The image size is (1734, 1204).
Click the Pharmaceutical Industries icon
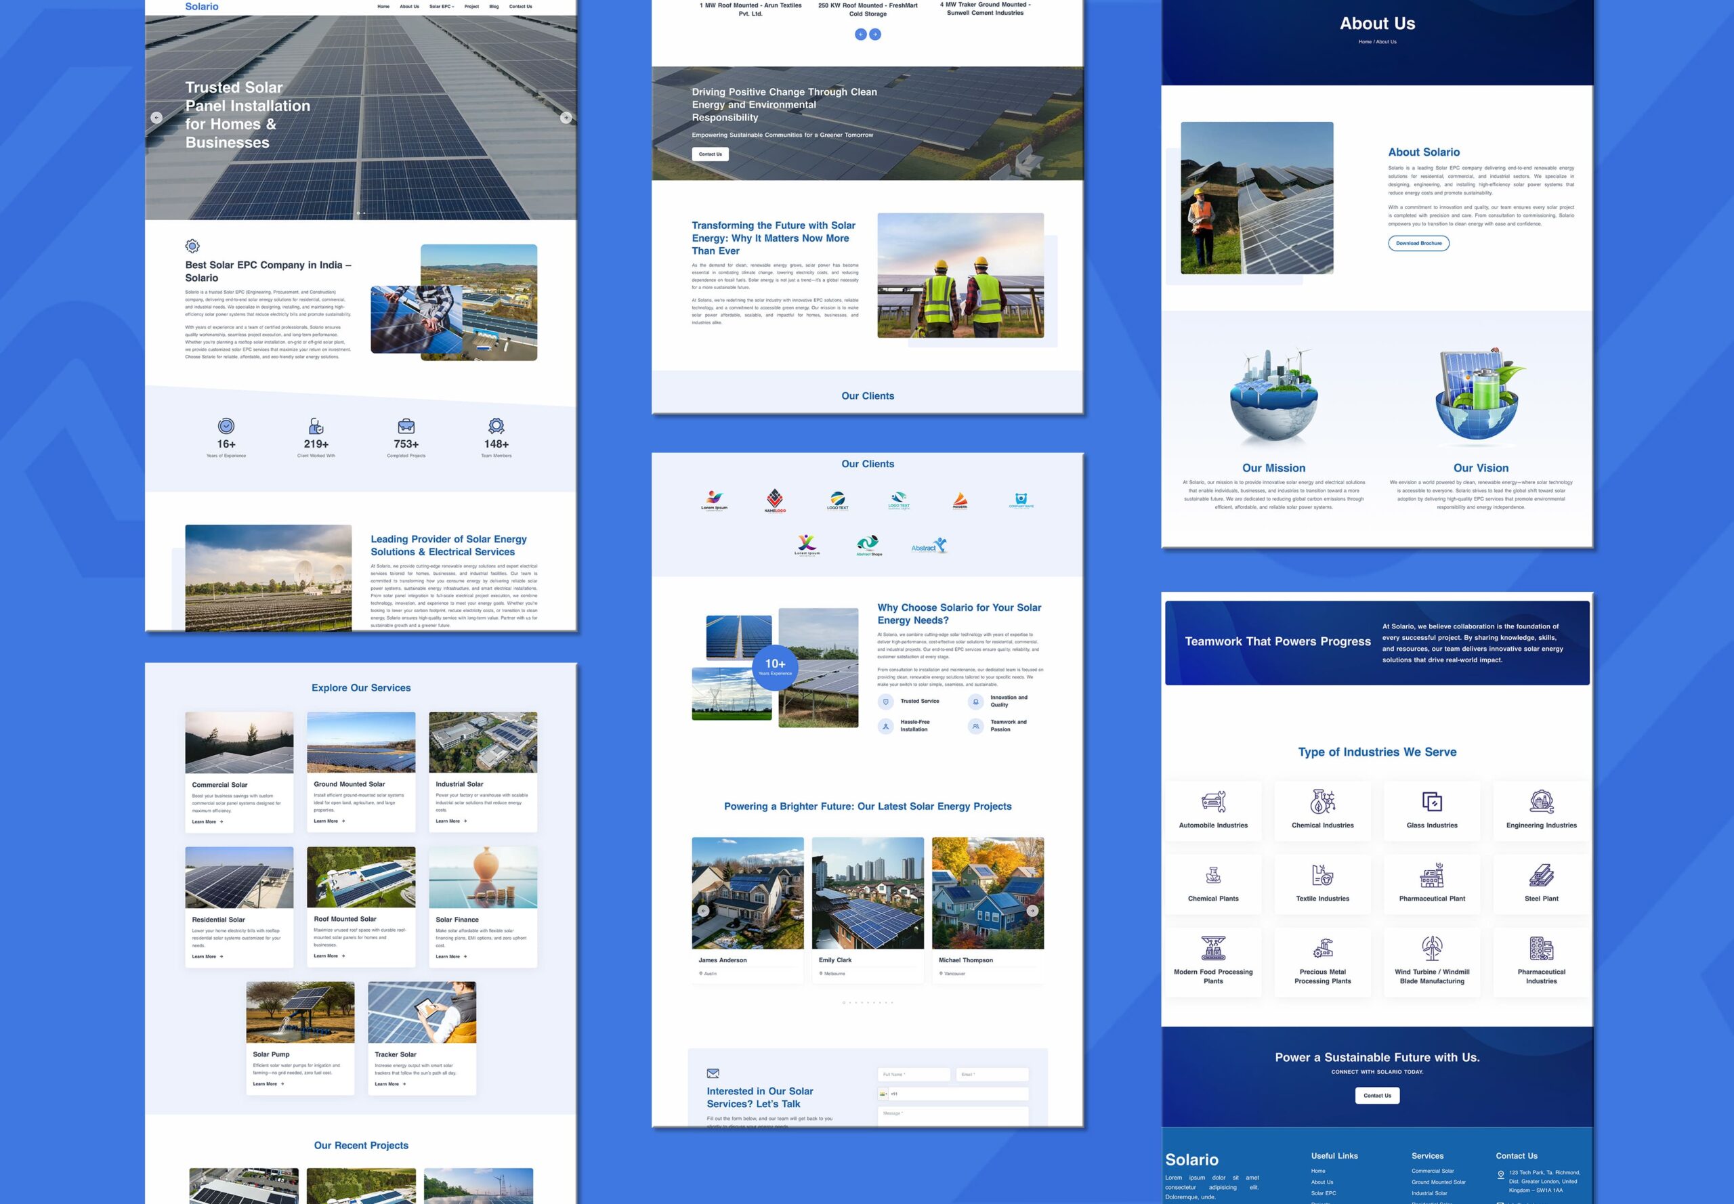click(x=1542, y=947)
